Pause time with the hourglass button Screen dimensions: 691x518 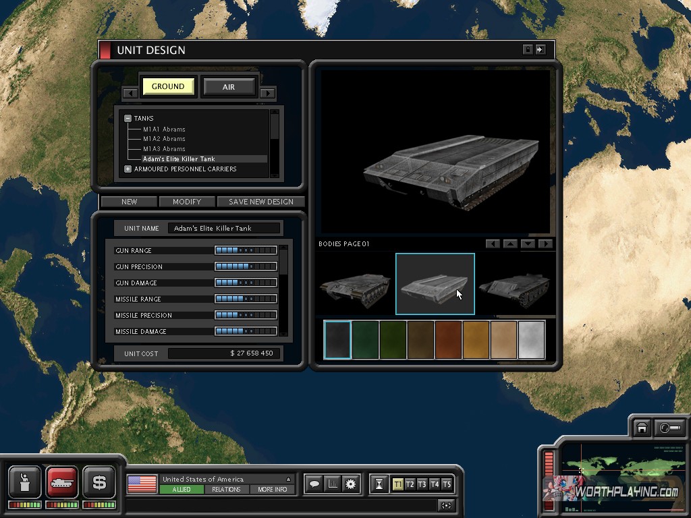[x=380, y=484]
